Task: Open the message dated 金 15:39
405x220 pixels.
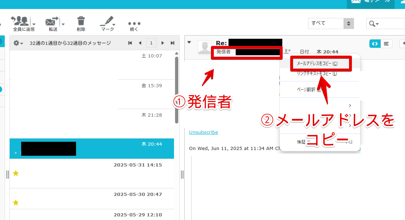Action: (92, 94)
